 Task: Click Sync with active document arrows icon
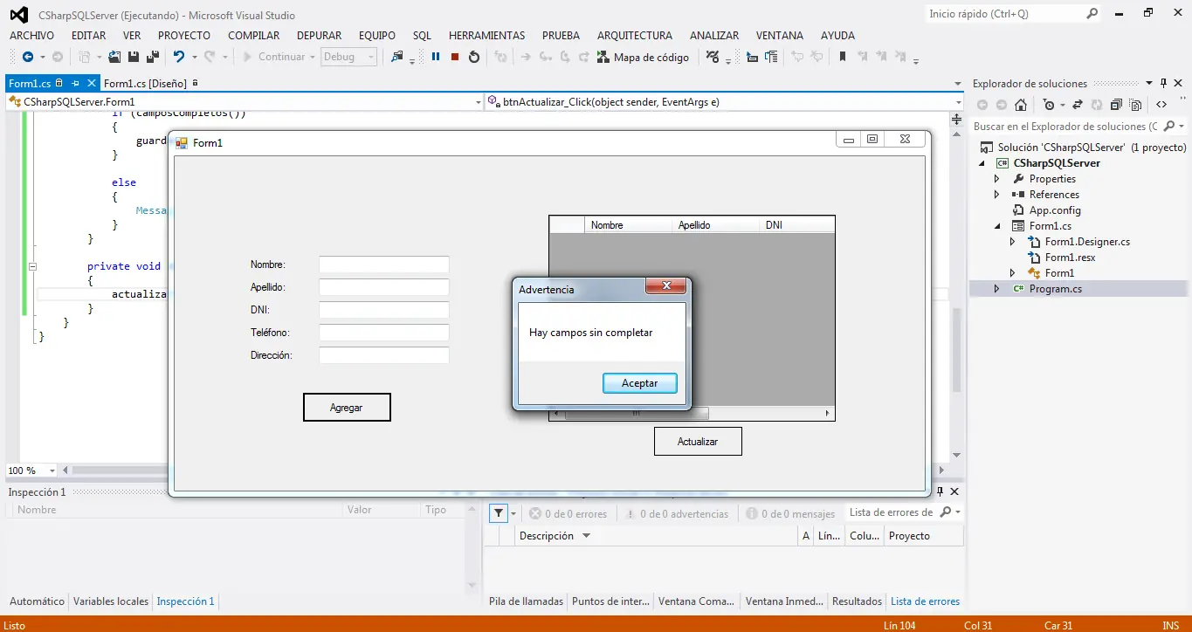point(1077,105)
